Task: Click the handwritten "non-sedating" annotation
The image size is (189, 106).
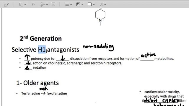Action: (x=98, y=47)
